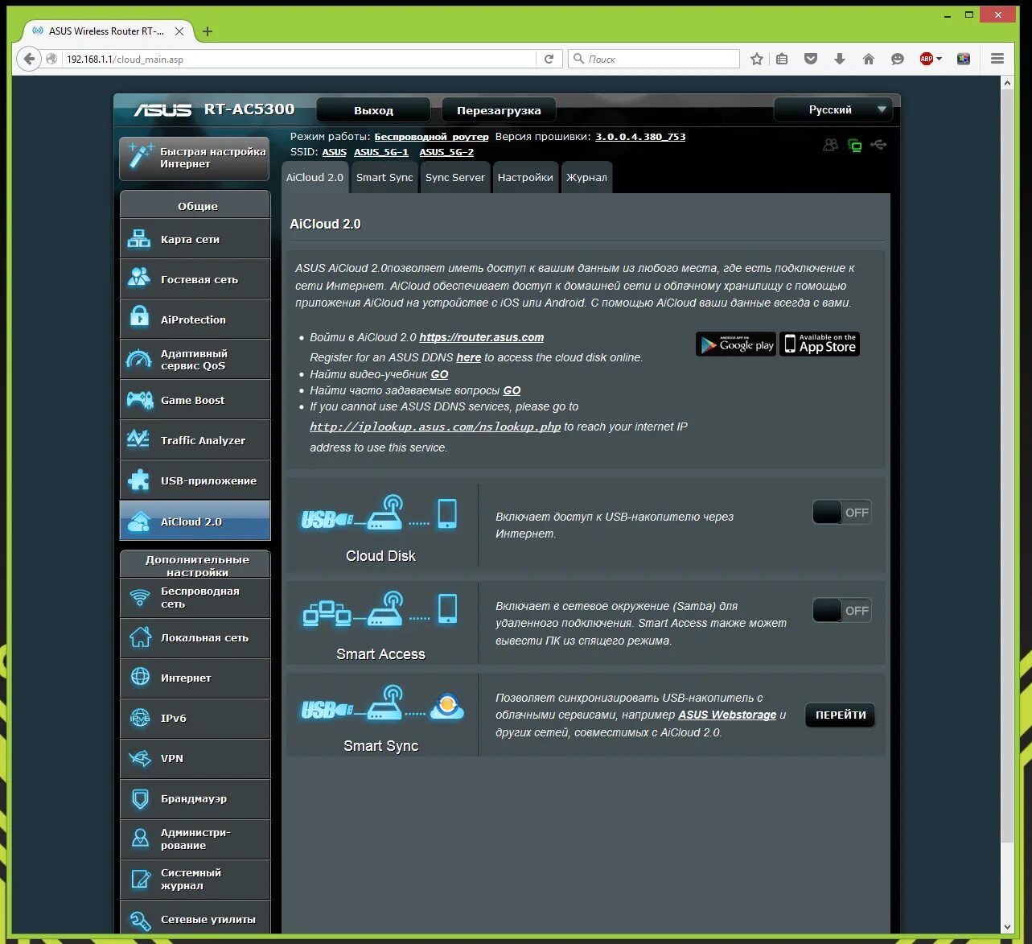The height and width of the screenshot is (944, 1032).
Task: Switch to the Настройки tab
Action: [x=525, y=178]
